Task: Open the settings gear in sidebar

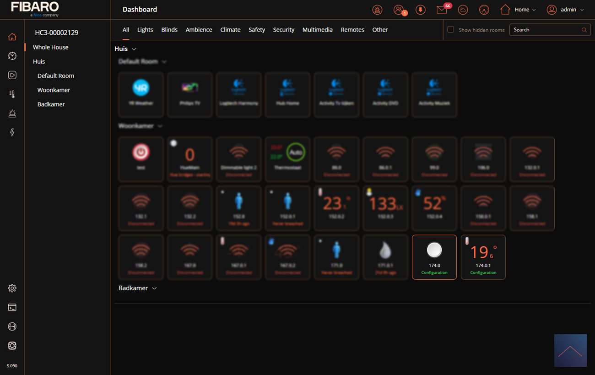Action: pos(12,288)
